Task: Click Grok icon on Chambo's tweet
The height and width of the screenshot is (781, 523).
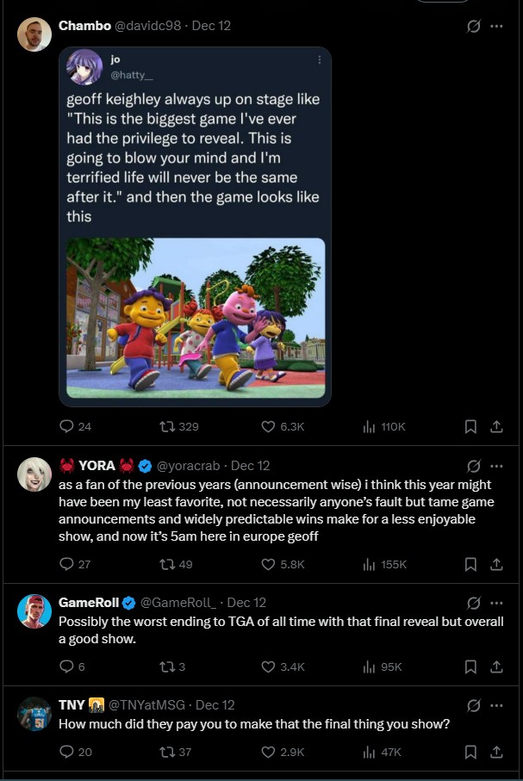Action: pos(473,26)
